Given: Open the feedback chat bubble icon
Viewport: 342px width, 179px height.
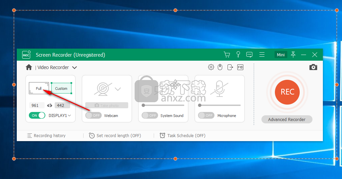Looking at the screenshot, I should (x=249, y=55).
